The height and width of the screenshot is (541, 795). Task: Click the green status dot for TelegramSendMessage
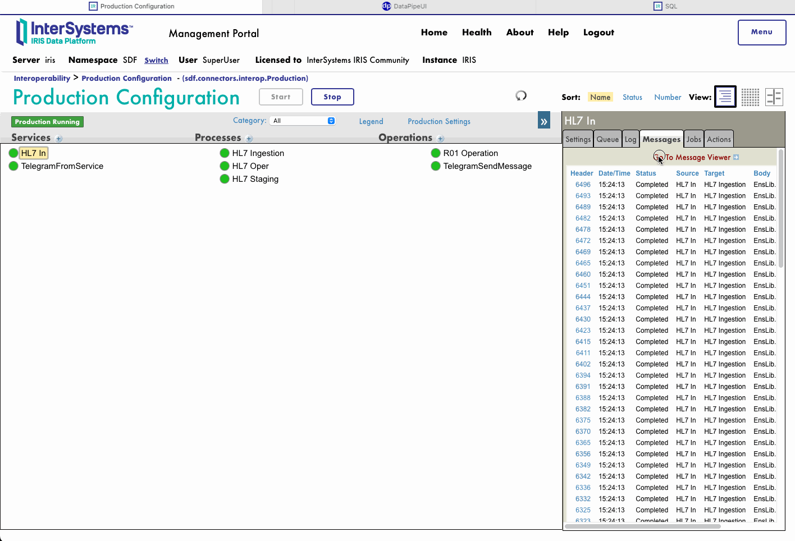[436, 166]
